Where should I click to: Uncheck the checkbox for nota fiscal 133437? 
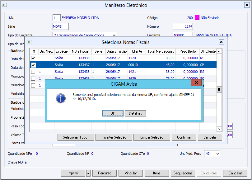(x=33, y=65)
